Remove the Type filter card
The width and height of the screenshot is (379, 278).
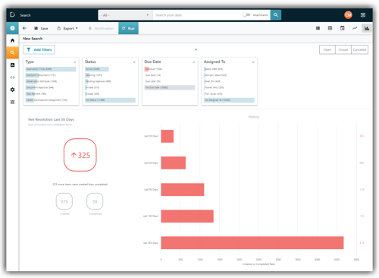(x=75, y=62)
